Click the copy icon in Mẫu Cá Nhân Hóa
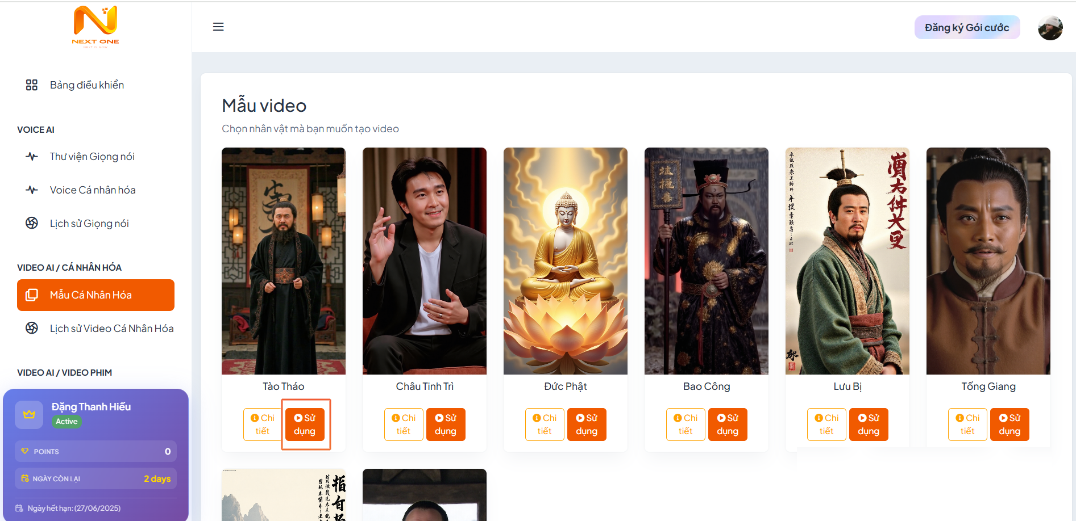Viewport: 1076px width, 521px height. [32, 295]
